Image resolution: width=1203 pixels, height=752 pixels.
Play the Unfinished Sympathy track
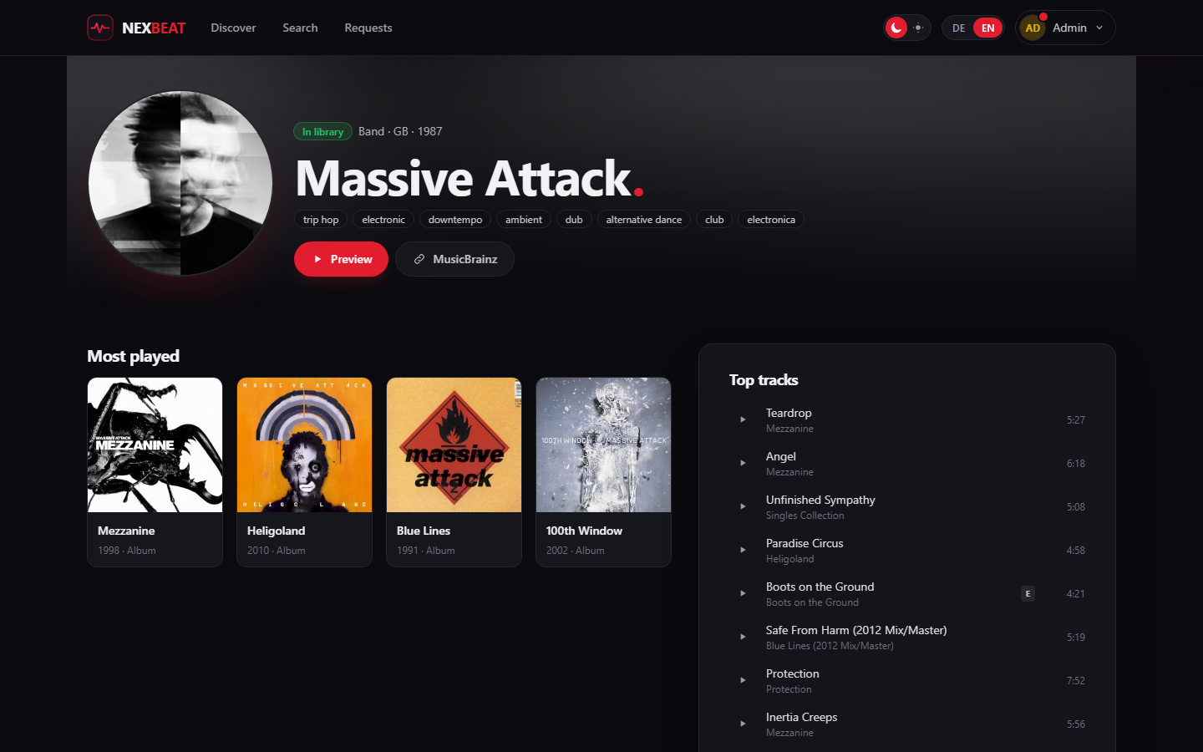click(743, 506)
